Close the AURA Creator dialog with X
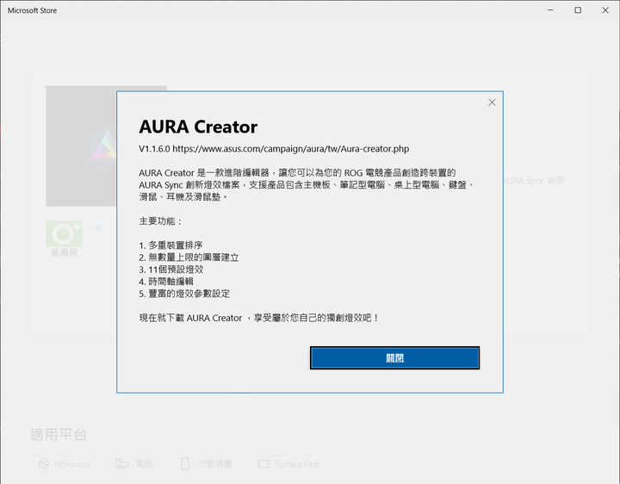 (492, 102)
